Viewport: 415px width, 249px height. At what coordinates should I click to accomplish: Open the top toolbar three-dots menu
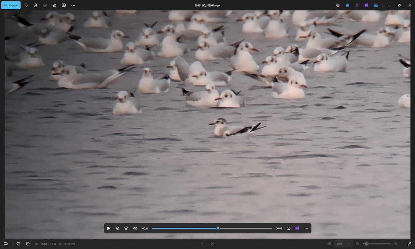point(73,5)
